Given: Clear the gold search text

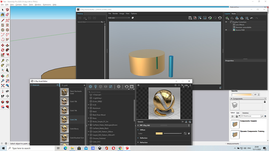Looking at the screenshot, I should coord(84,85).
